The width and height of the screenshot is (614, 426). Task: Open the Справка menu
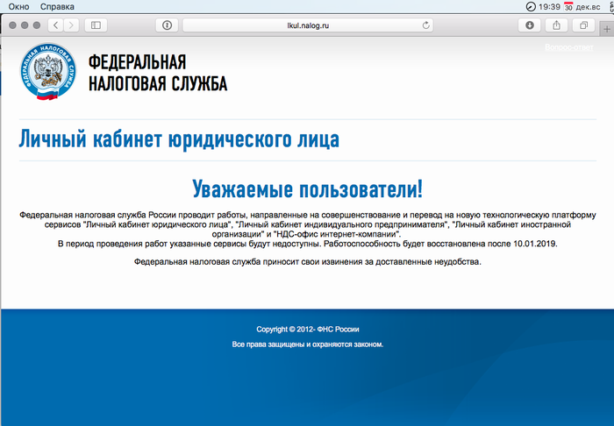tap(57, 6)
